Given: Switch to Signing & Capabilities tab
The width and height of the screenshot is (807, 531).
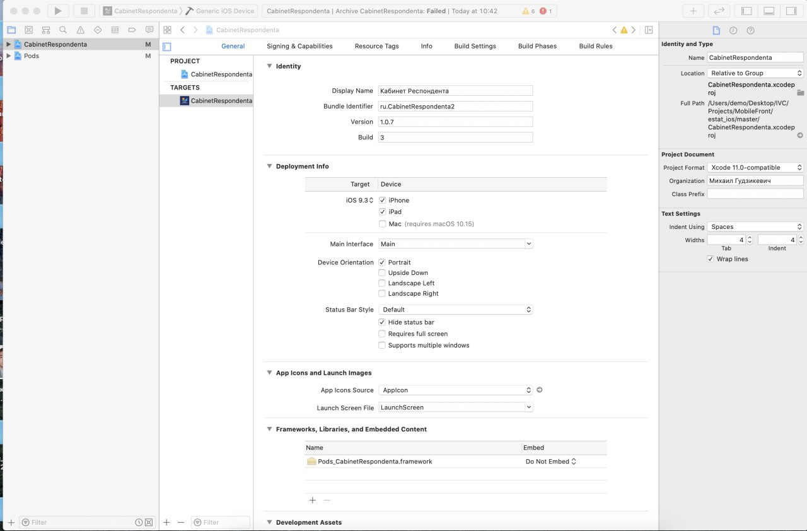Looking at the screenshot, I should pos(299,46).
